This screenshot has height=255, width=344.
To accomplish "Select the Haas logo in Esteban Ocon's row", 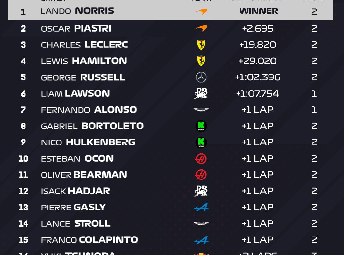I will click(201, 158).
